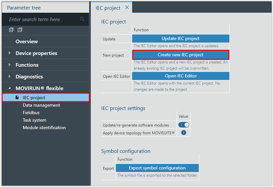Collapse the MOVIRUN flexible node

[10, 88]
